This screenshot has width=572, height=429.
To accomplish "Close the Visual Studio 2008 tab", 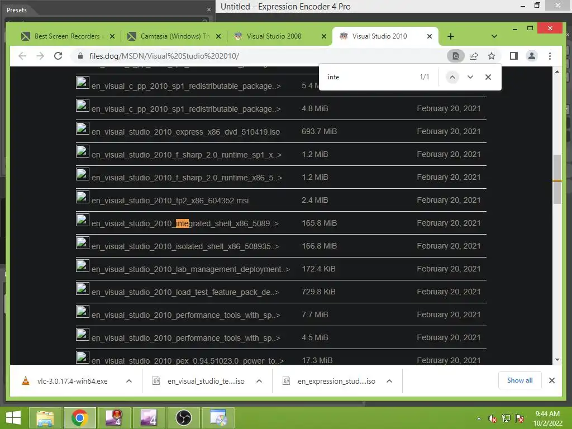I will 324,36.
